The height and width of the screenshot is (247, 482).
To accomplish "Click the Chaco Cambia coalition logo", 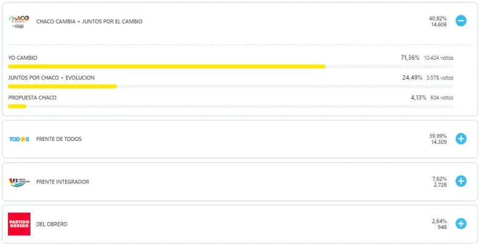I will [x=19, y=21].
